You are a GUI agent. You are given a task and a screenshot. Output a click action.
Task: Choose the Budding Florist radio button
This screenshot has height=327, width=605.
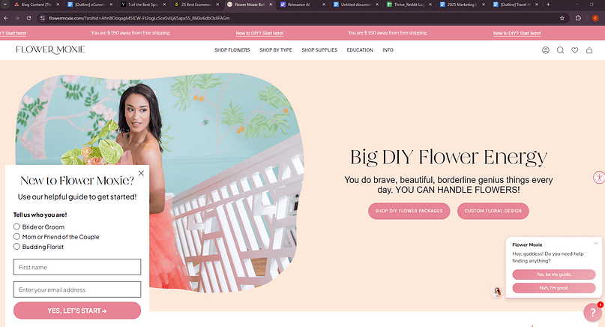[16, 246]
